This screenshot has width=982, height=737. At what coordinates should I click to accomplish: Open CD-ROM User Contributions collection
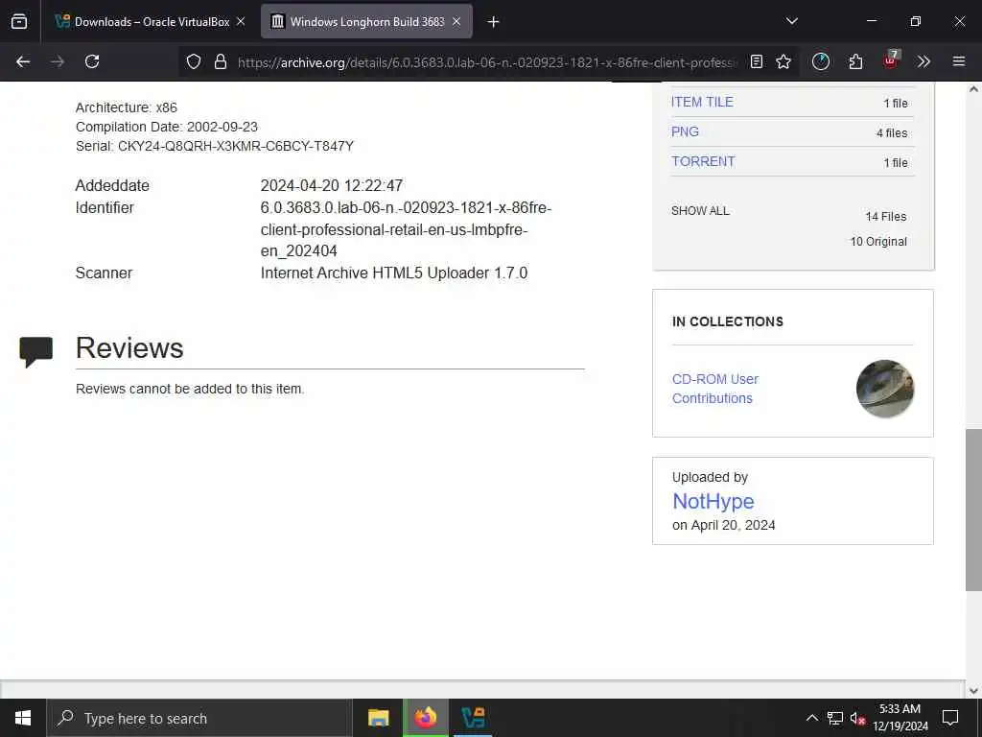click(715, 389)
